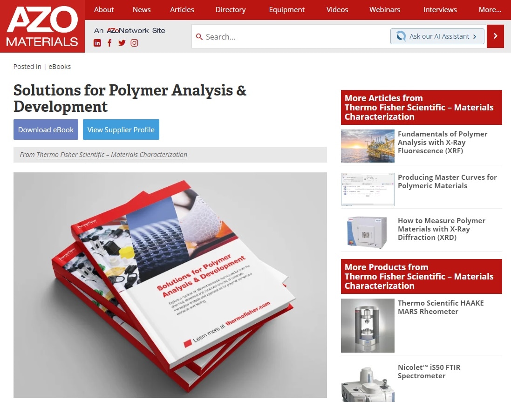Click the search magnifier icon
511x402 pixels.
pyautogui.click(x=199, y=36)
